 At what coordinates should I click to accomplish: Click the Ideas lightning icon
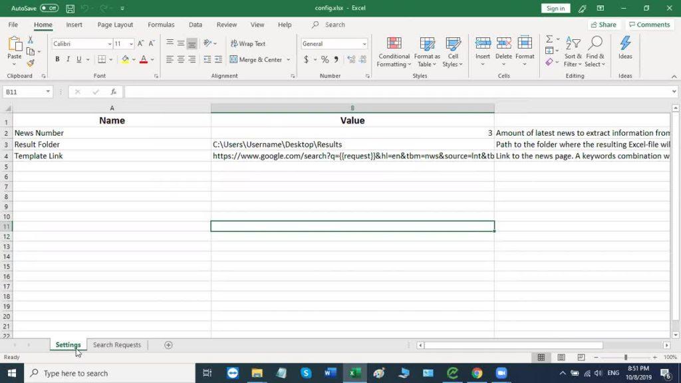pyautogui.click(x=625, y=43)
